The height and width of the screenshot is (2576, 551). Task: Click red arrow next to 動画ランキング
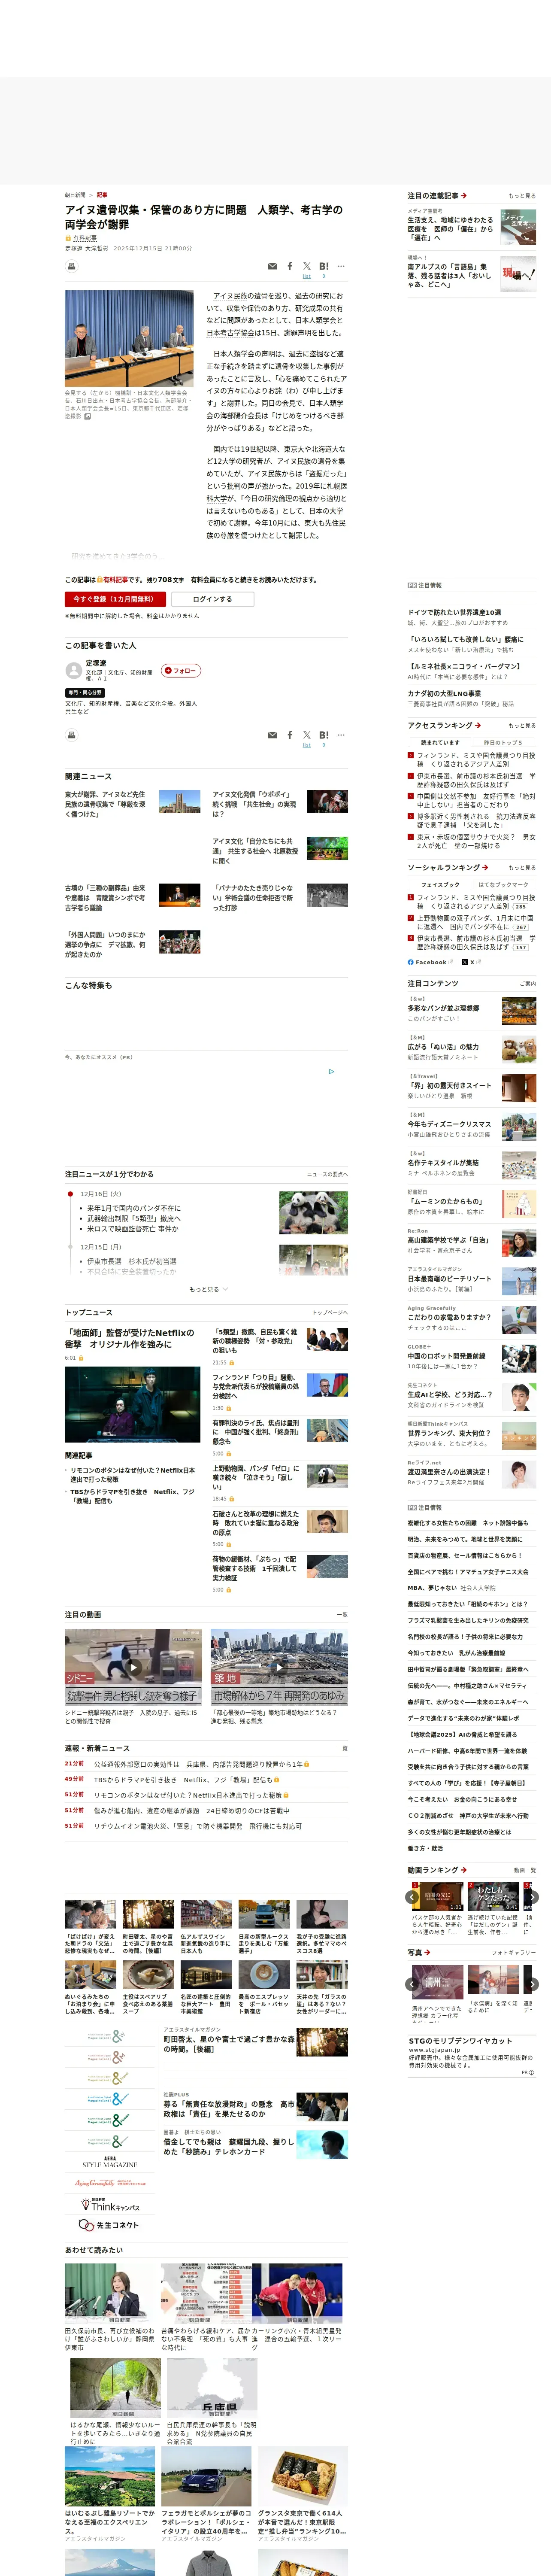(x=464, y=1870)
